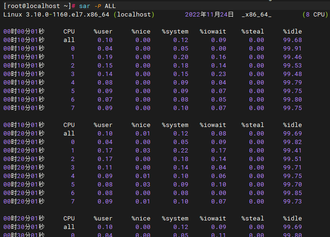Click the 0.23 iowait value of CPU 3
Screen dimensions: 330x237
click(x=219, y=74)
